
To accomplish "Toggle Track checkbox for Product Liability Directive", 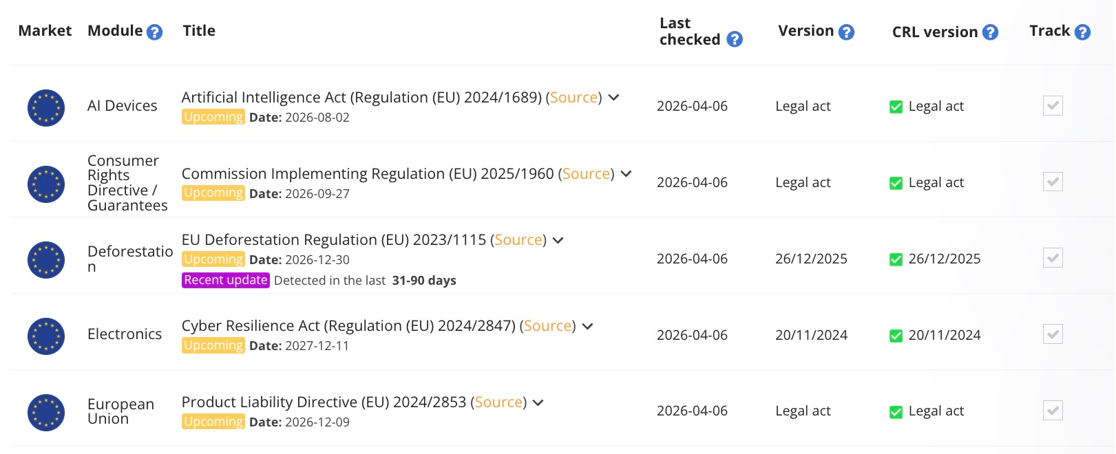I will point(1053,411).
